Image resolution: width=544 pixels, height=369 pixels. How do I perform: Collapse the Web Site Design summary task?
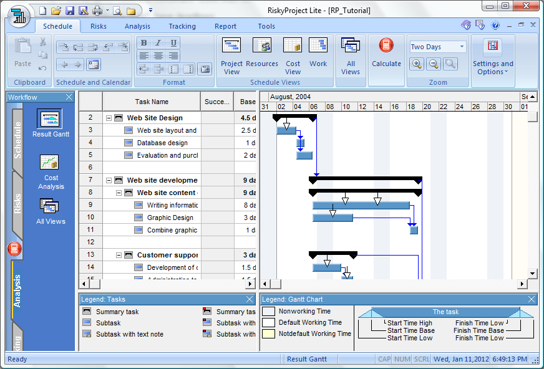[109, 118]
